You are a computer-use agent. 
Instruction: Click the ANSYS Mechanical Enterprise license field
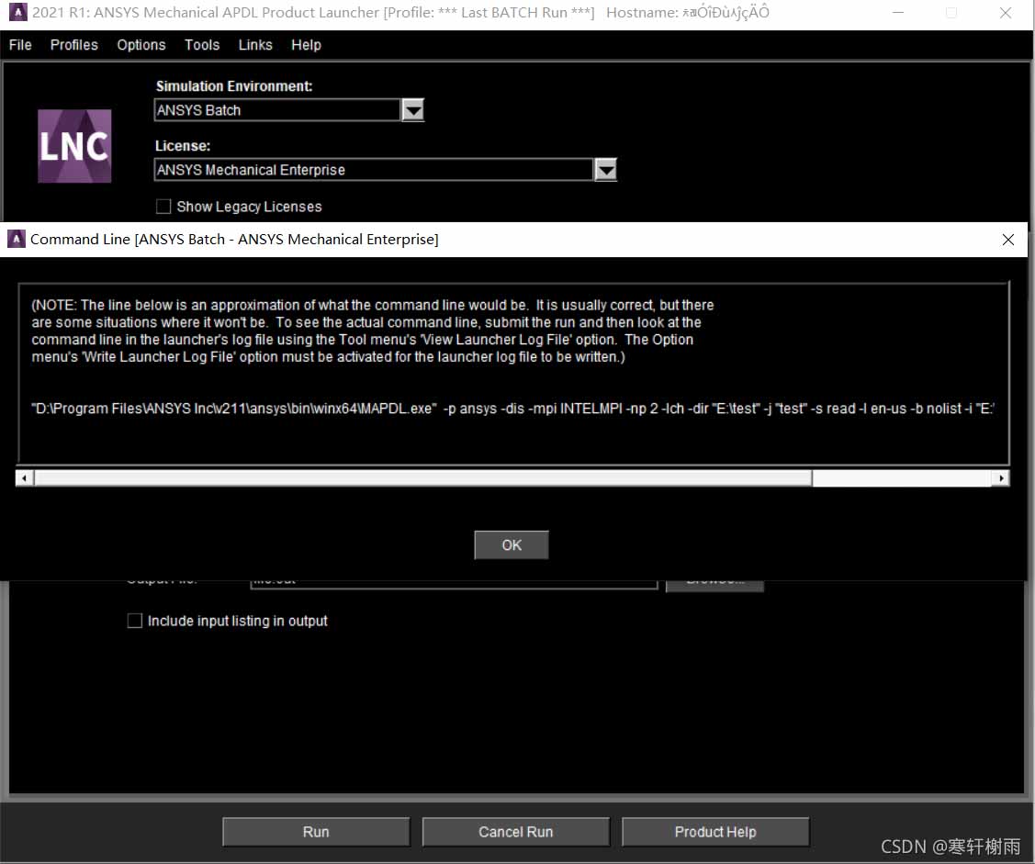pyautogui.click(x=374, y=170)
